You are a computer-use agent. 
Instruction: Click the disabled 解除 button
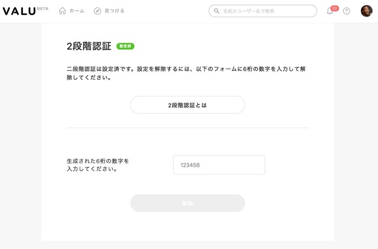188,203
